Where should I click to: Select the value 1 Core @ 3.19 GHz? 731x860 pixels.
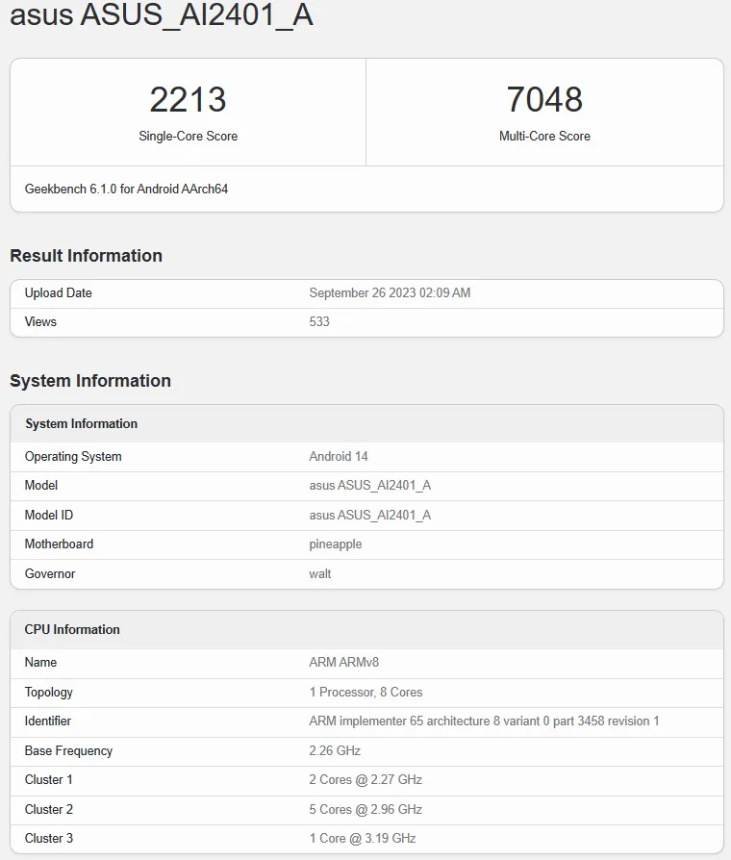363,839
